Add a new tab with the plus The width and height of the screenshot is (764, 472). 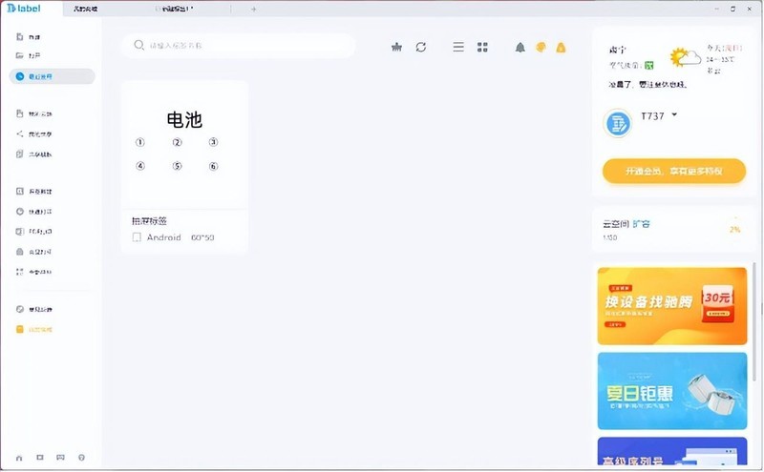tap(253, 10)
